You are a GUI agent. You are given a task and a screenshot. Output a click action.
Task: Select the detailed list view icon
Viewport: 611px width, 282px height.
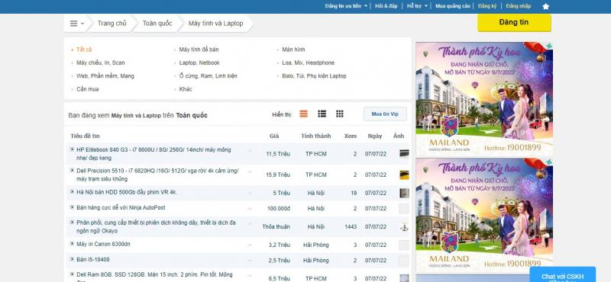coord(303,114)
